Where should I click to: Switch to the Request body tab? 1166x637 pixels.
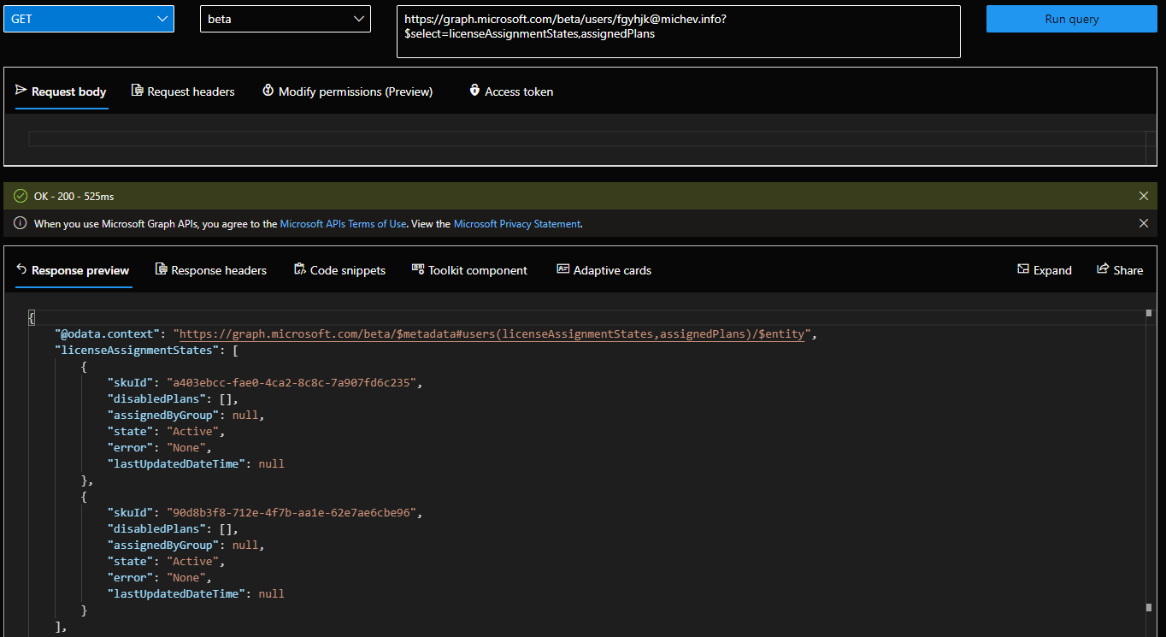pos(61,91)
